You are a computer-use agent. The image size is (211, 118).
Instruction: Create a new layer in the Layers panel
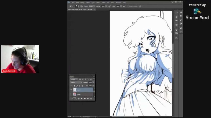click(x=88, y=99)
